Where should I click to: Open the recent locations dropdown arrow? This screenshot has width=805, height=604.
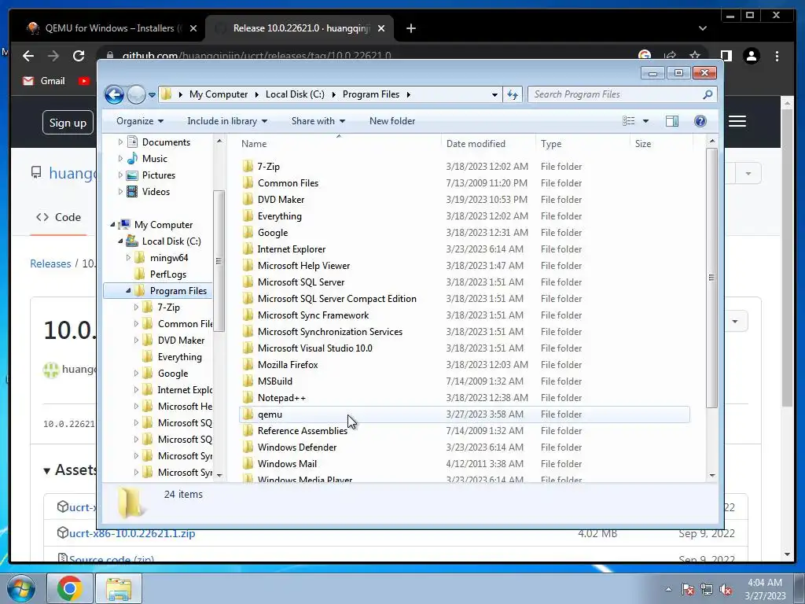pos(152,94)
